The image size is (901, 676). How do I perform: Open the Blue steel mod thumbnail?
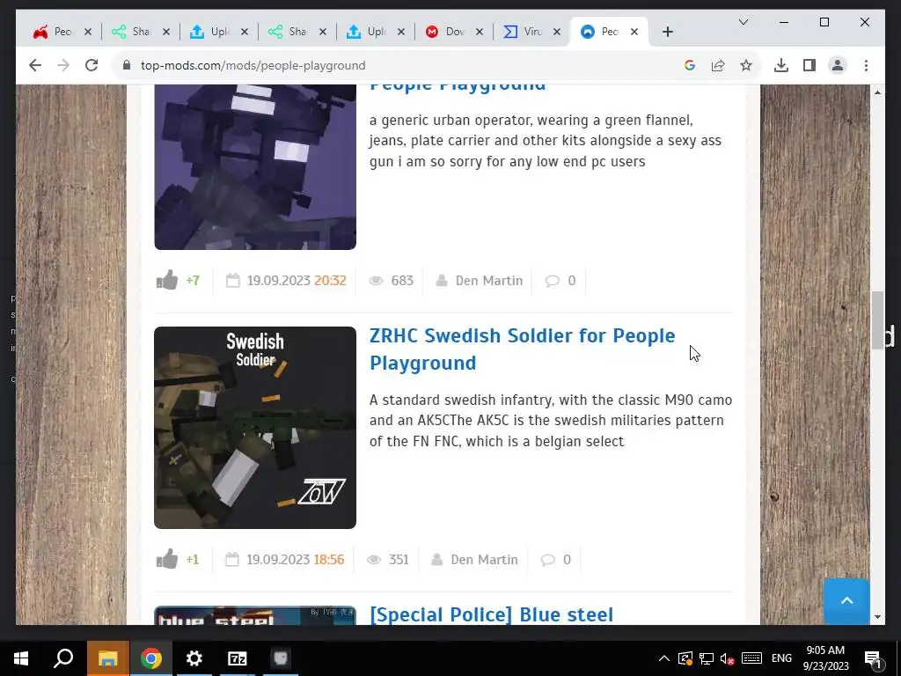(255, 615)
